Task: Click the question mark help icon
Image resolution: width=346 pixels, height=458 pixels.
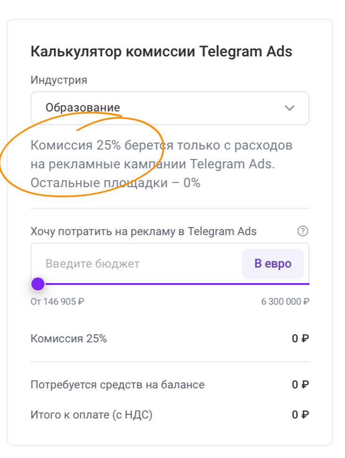Action: click(x=303, y=231)
